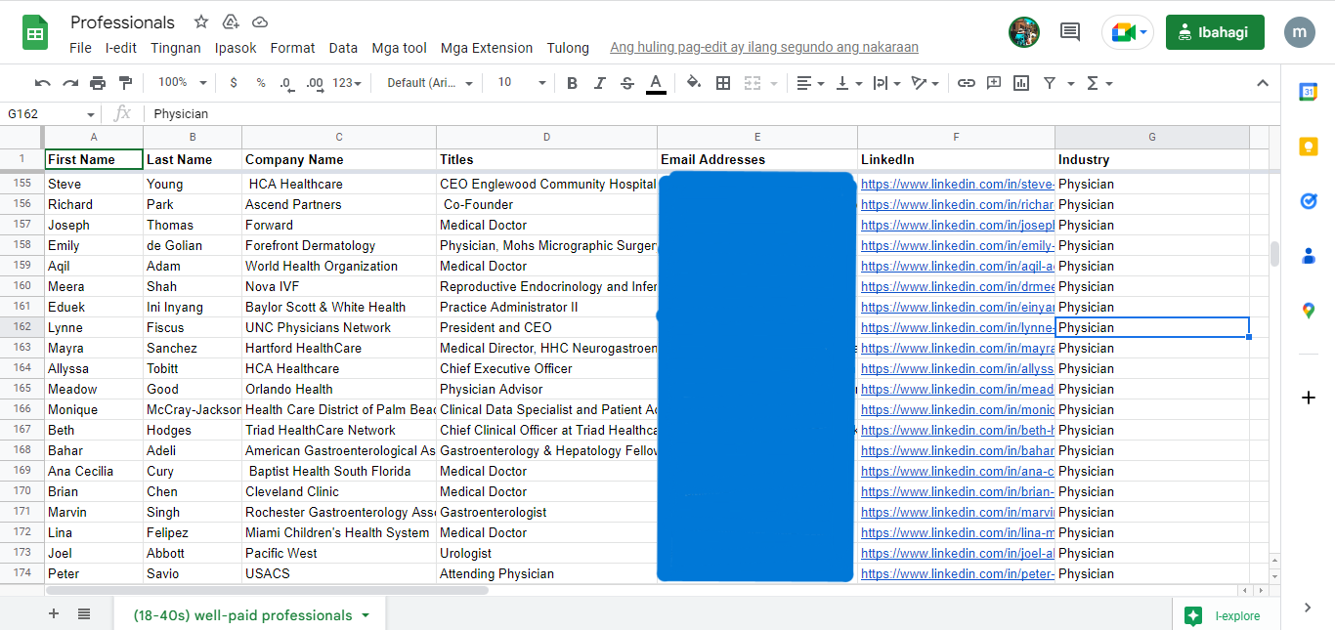Screen dimensions: 1335x630
Task: Open Contacts in side panel
Action: tap(1309, 256)
